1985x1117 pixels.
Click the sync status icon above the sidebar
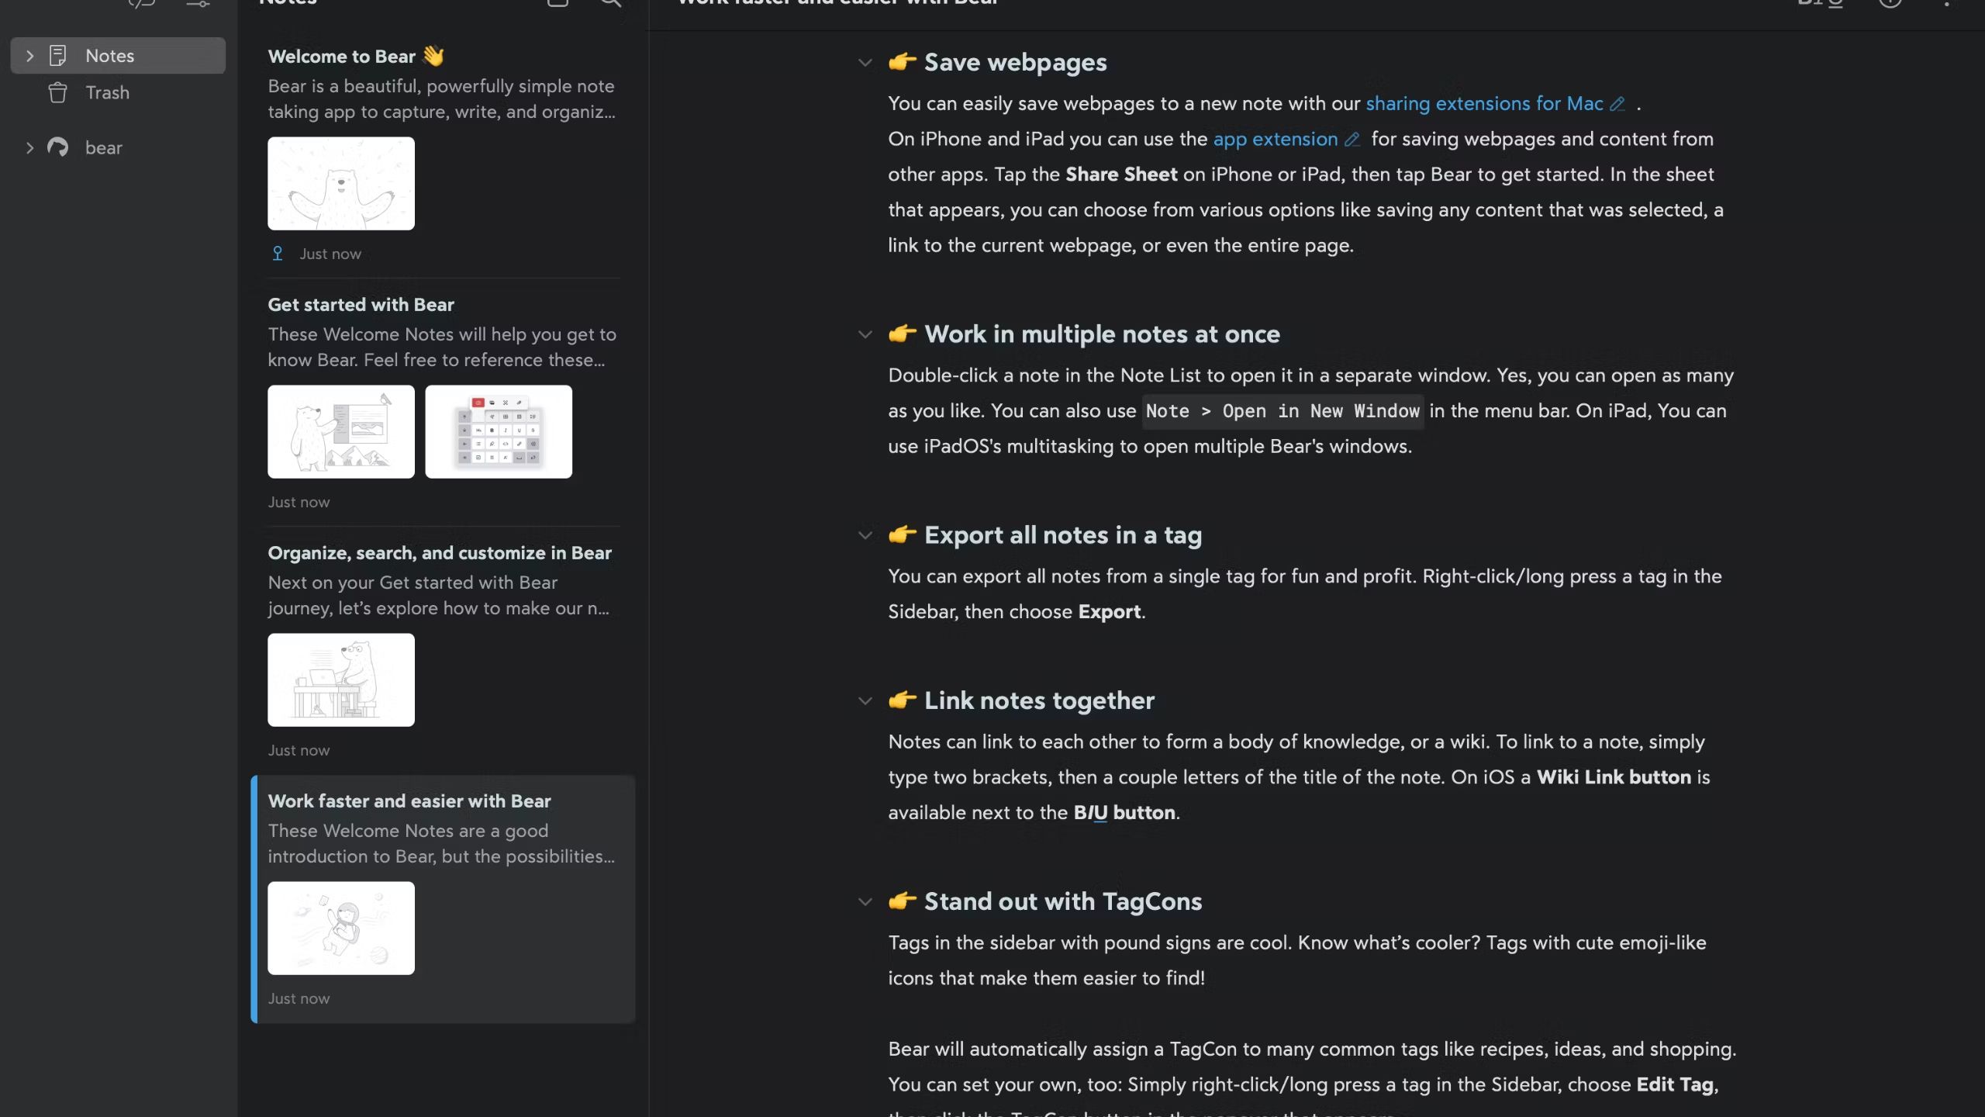[x=141, y=5]
